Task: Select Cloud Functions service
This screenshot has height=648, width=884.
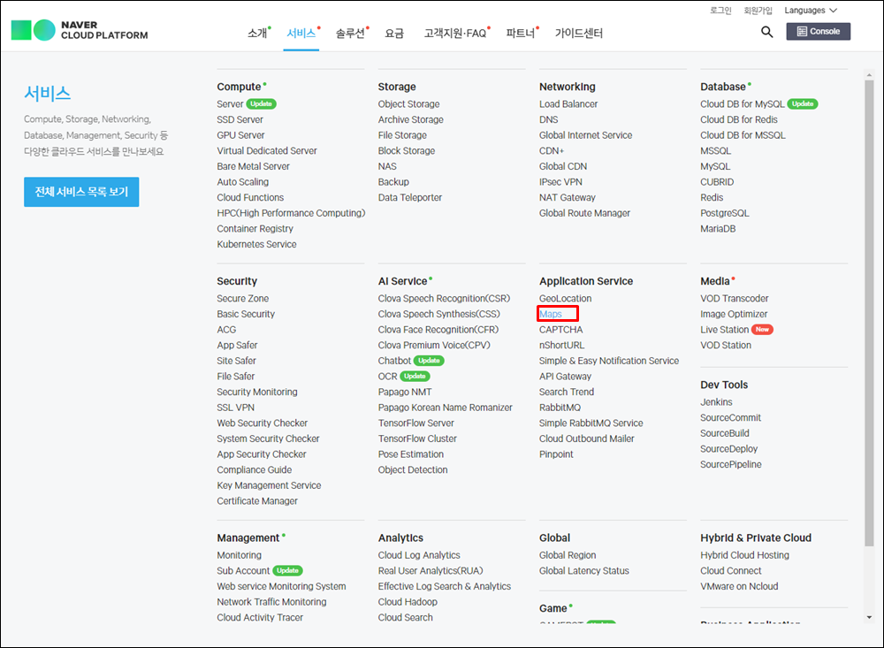Action: pos(250,197)
